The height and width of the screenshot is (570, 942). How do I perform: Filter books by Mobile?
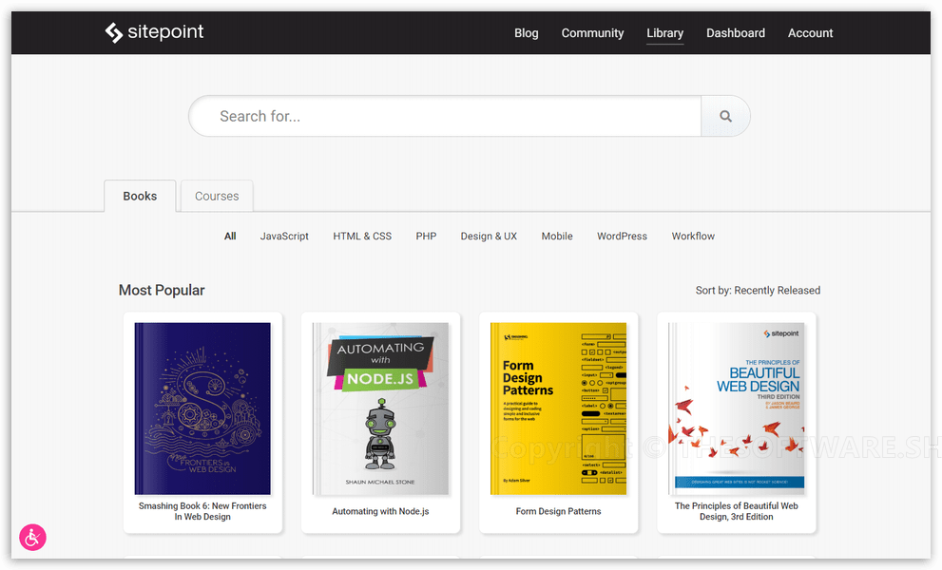point(557,236)
